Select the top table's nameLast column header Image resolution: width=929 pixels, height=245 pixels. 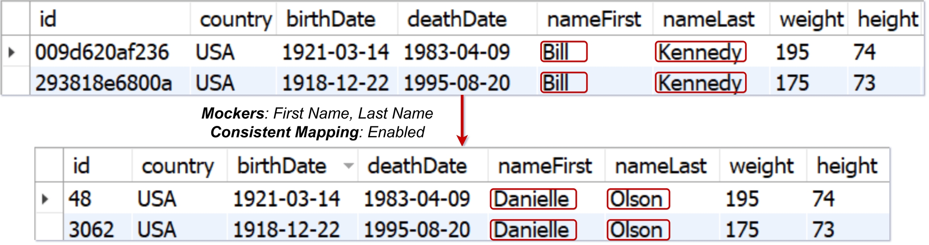pyautogui.click(x=708, y=19)
